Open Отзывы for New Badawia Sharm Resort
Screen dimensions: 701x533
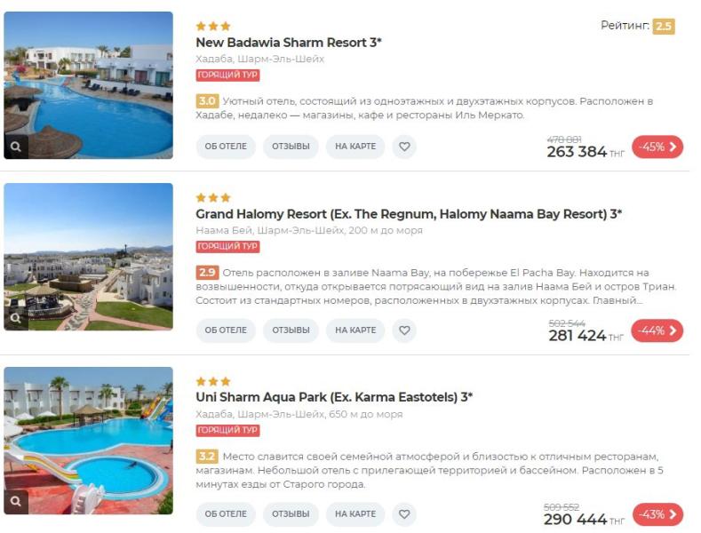pos(291,147)
